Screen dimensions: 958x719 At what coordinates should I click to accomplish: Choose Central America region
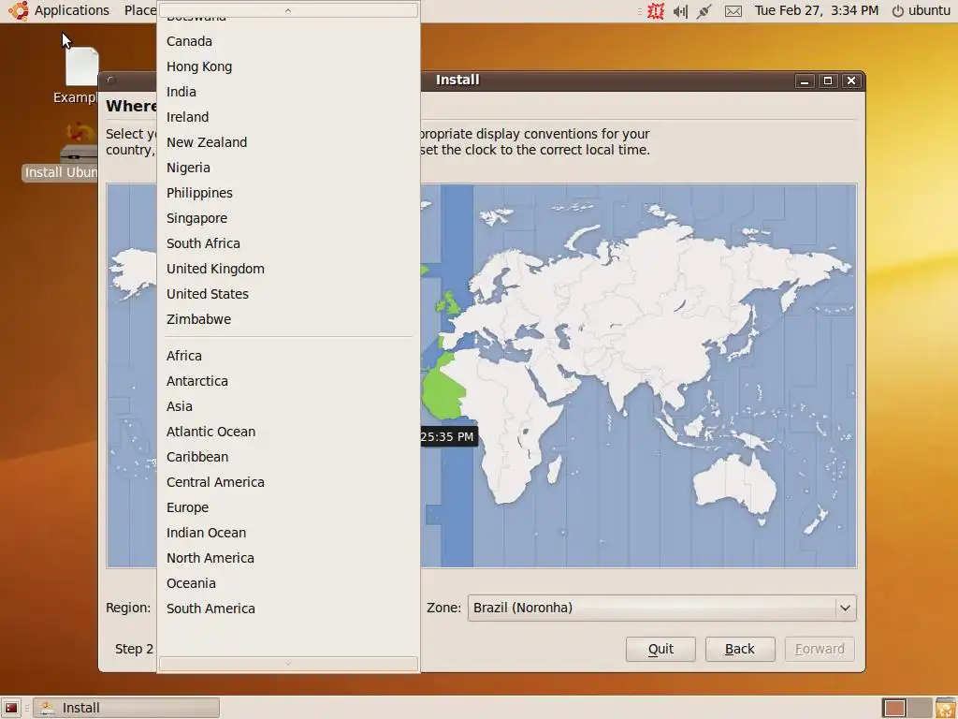(x=288, y=482)
